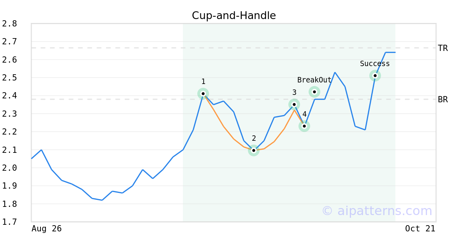Click the BreakOut text label

click(x=314, y=80)
